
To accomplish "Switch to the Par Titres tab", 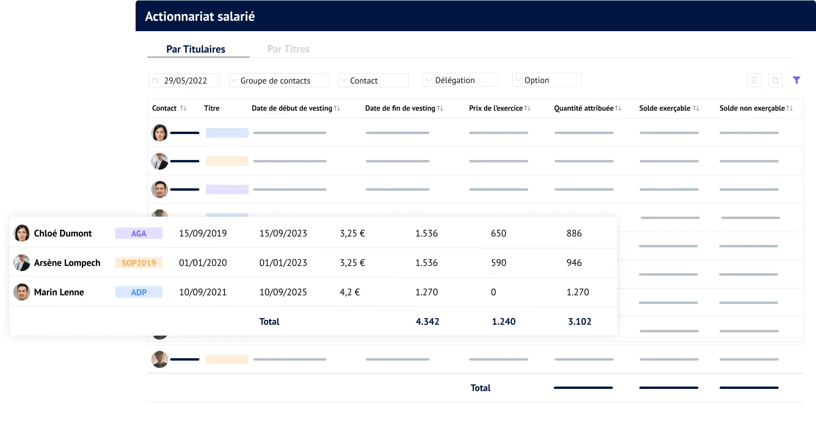I will pos(288,49).
